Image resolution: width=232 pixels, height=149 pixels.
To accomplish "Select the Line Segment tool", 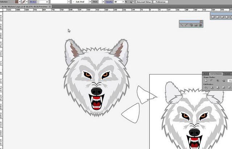I will click(x=182, y=25).
